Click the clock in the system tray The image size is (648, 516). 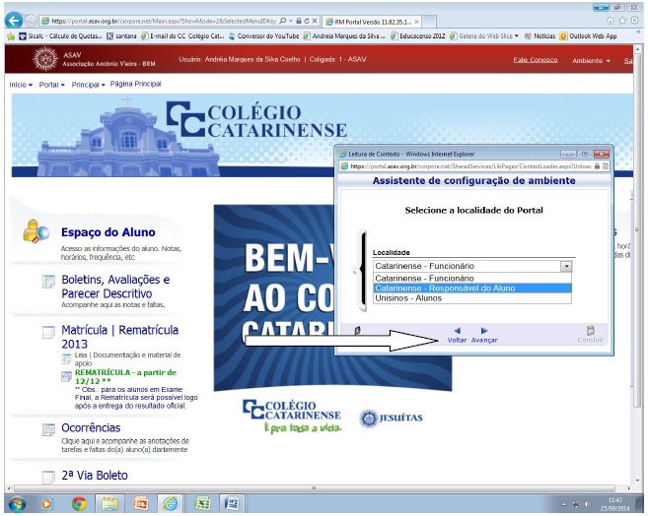pos(614,504)
